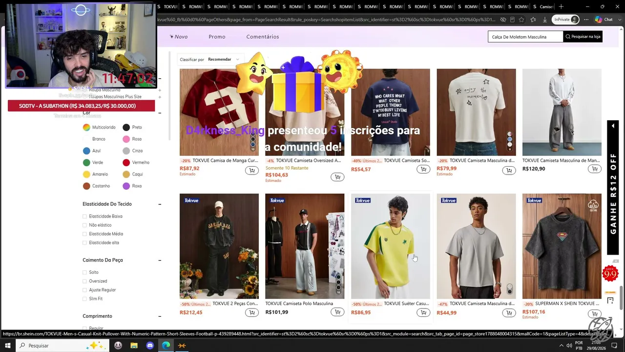Add R$104,63 oversized camiseta to cart
The width and height of the screenshot is (625, 352).
pos(337,177)
